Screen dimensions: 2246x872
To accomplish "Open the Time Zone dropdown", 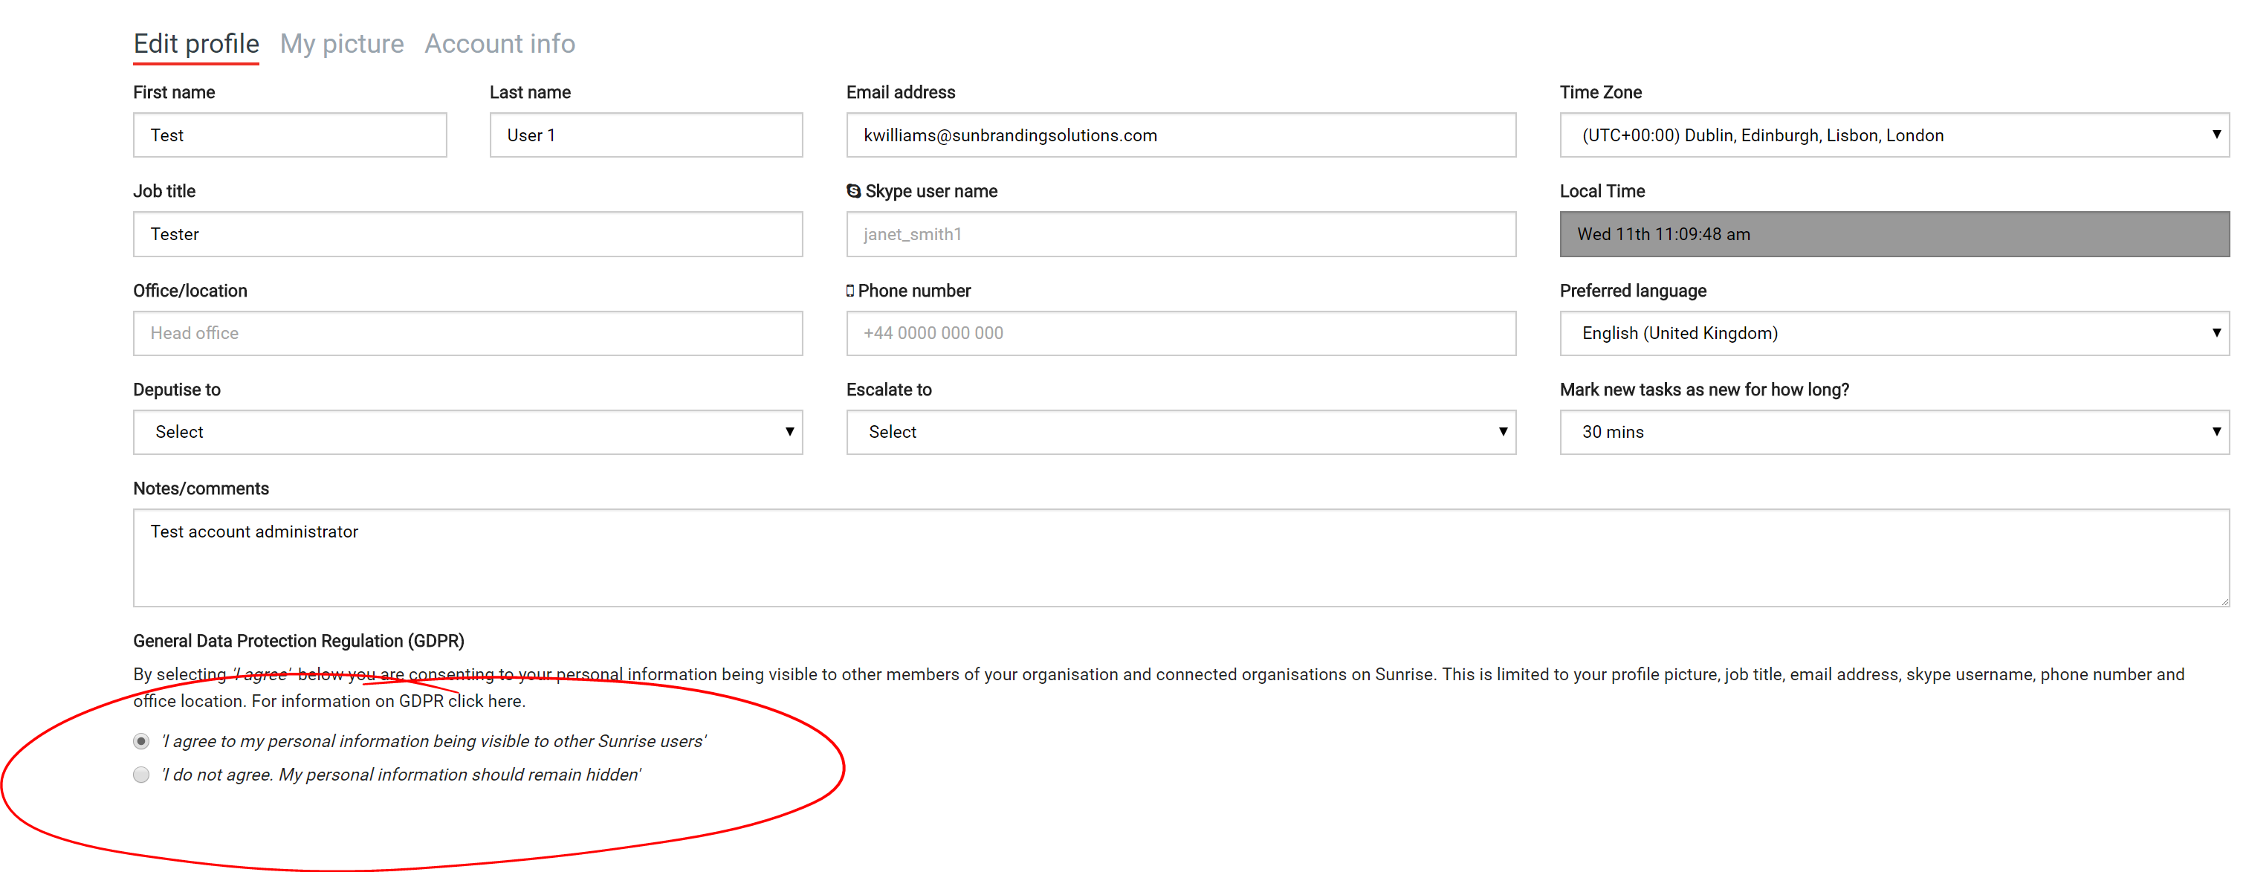I will tap(1894, 135).
